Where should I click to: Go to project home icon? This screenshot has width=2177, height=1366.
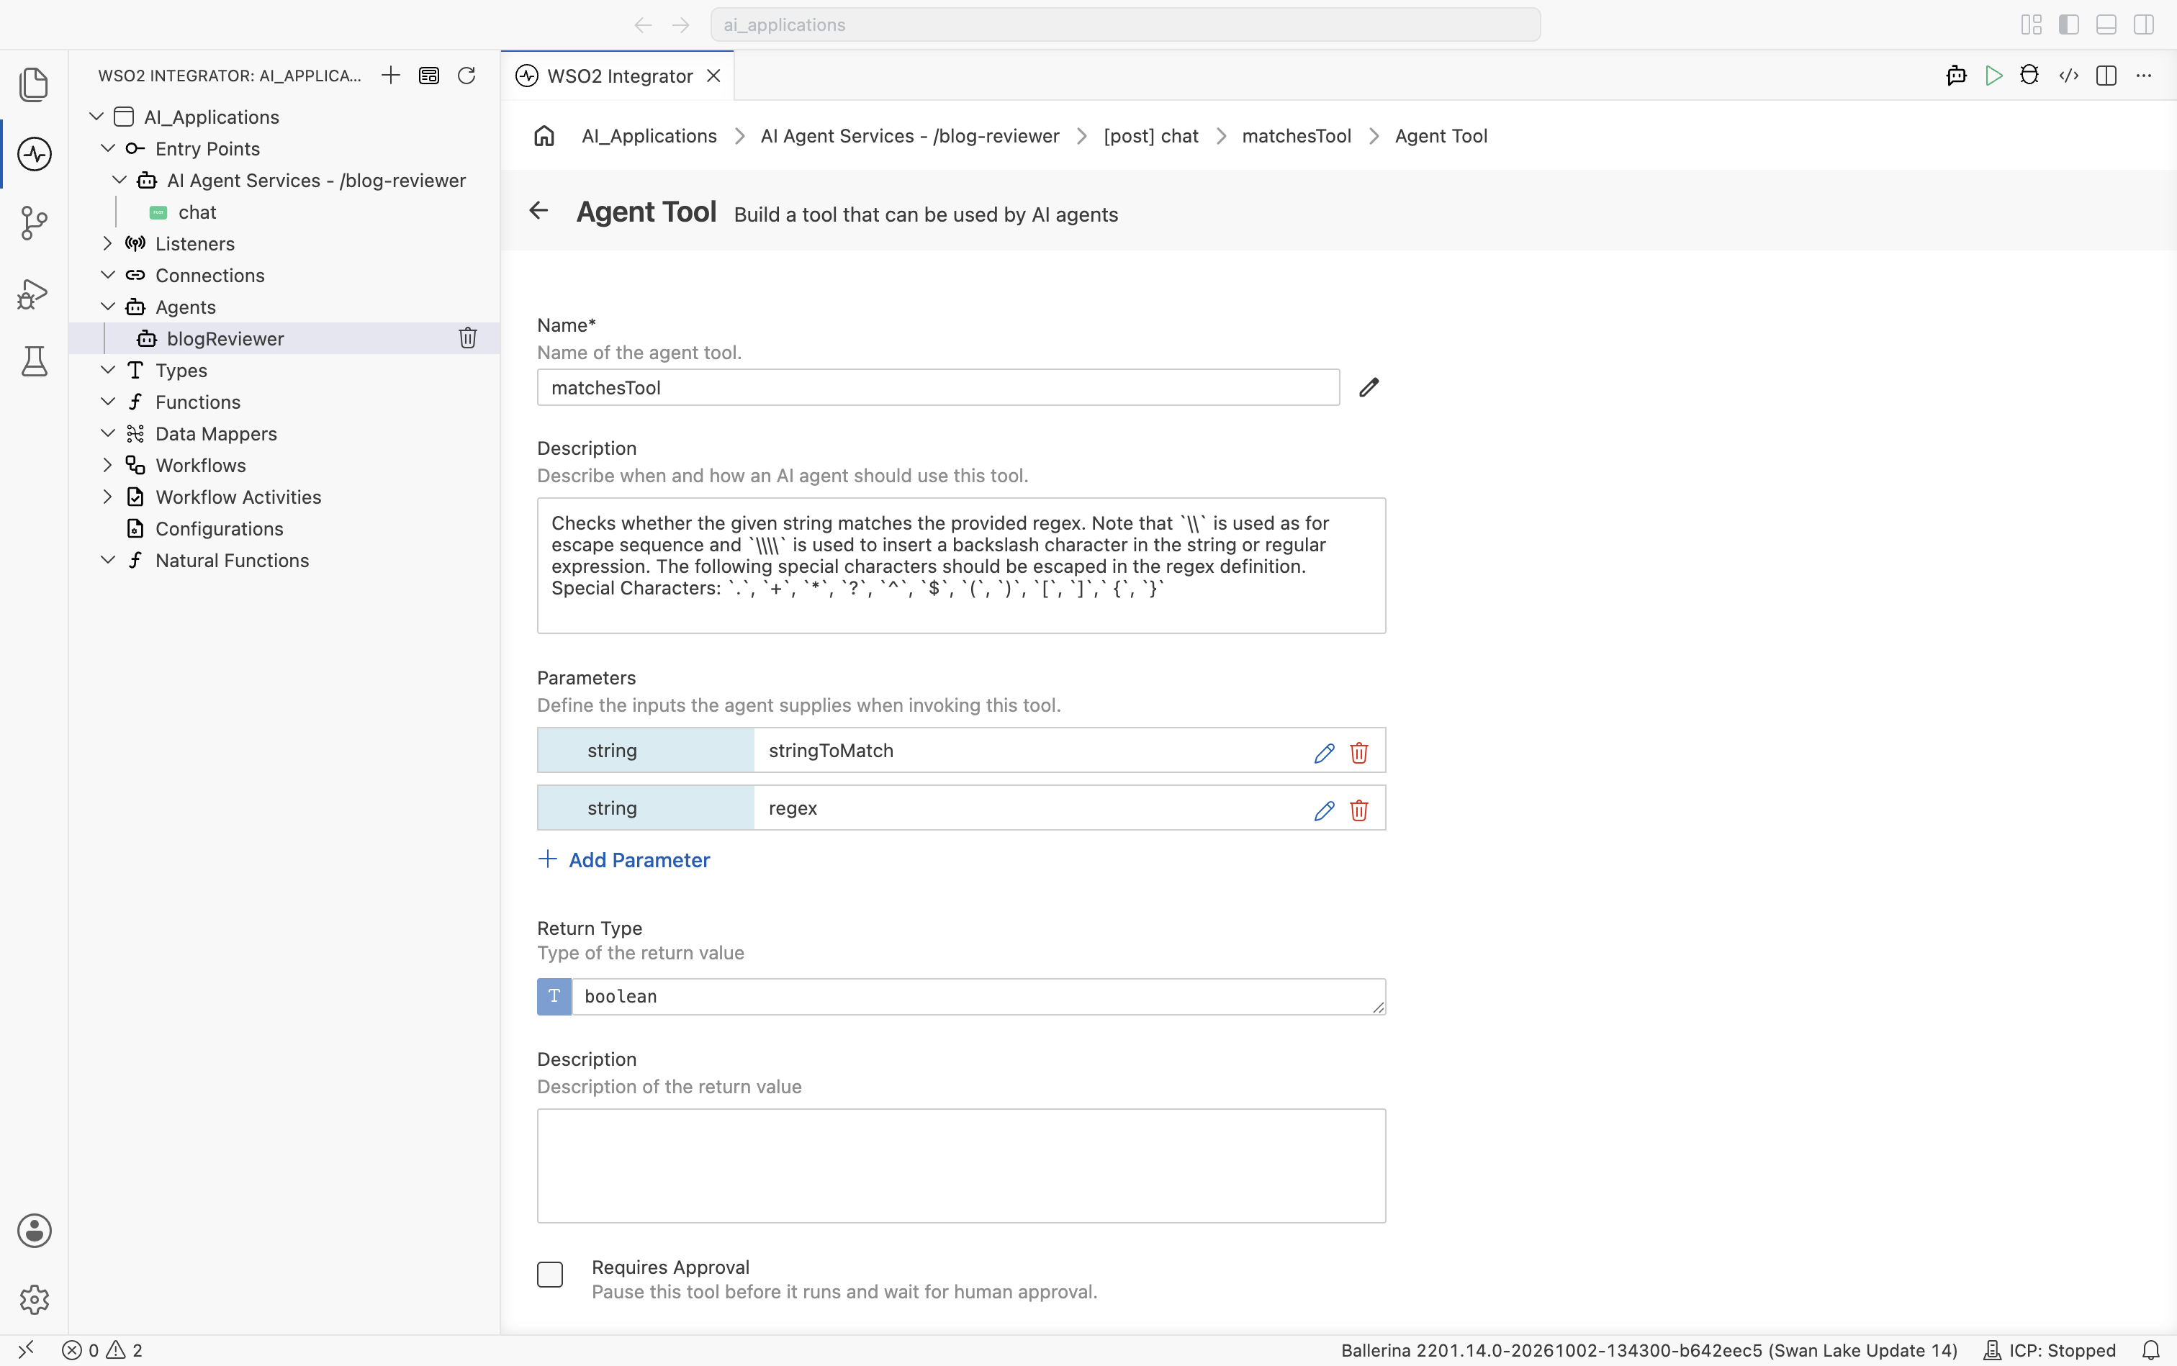(544, 135)
